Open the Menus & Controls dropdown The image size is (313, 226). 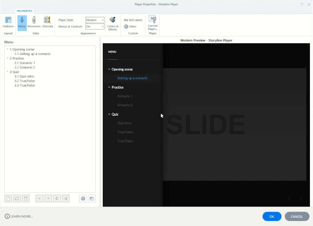[x=95, y=27]
